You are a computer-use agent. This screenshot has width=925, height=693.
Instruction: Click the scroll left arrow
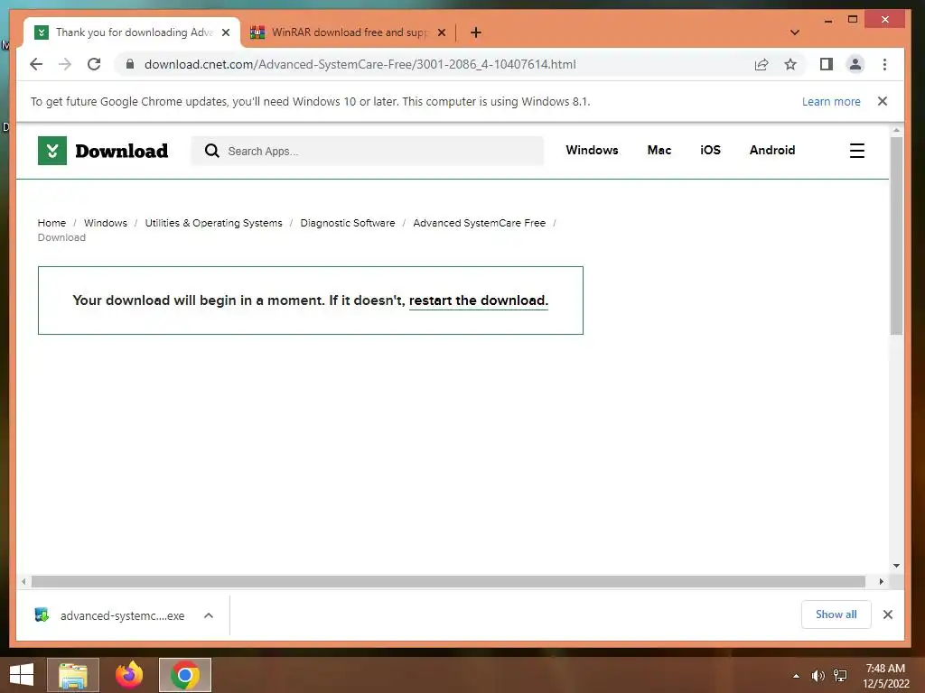(23, 582)
